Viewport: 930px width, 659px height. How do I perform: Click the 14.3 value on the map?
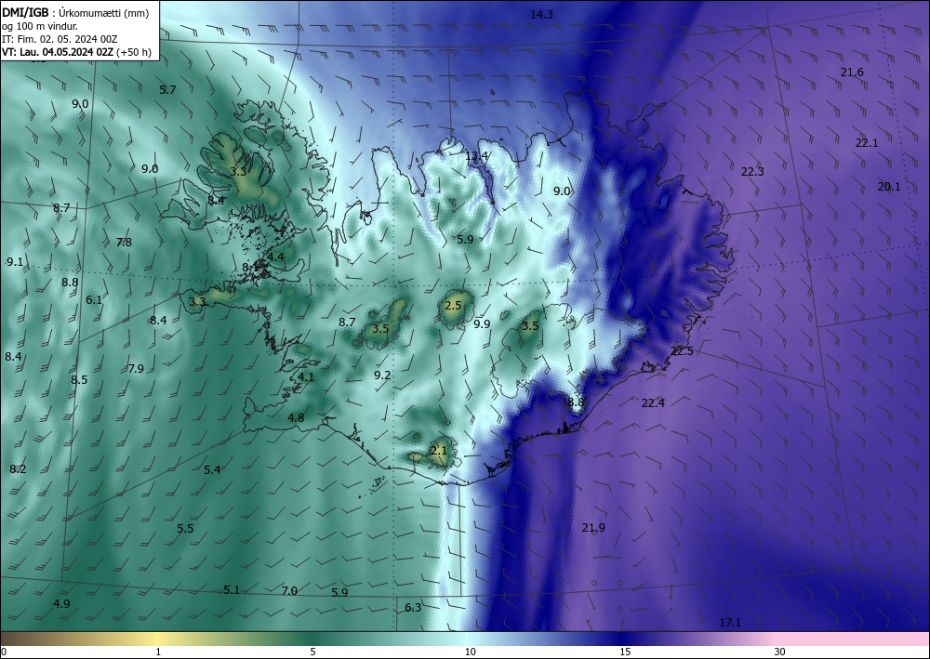[x=541, y=15]
